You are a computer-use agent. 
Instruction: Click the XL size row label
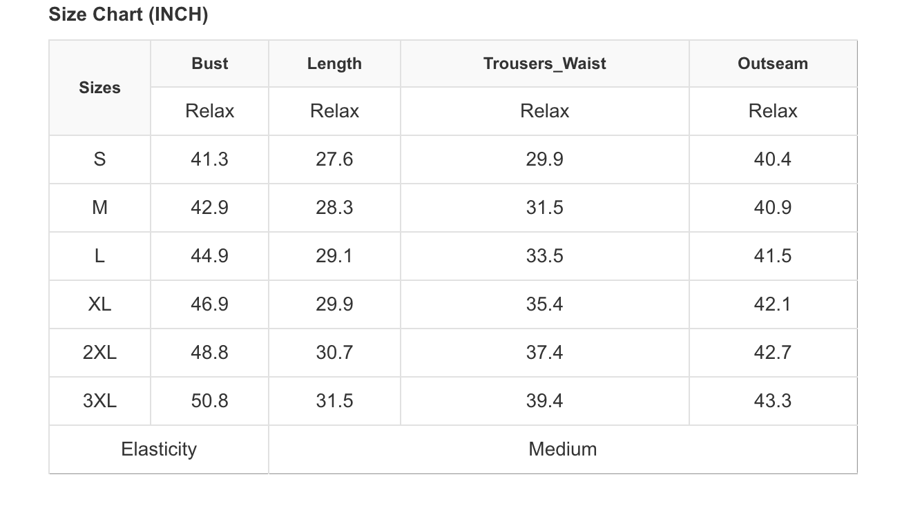tap(99, 304)
